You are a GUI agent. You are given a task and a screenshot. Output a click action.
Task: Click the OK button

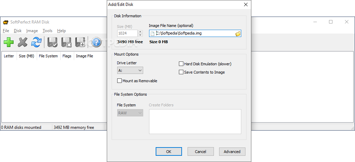(169, 152)
